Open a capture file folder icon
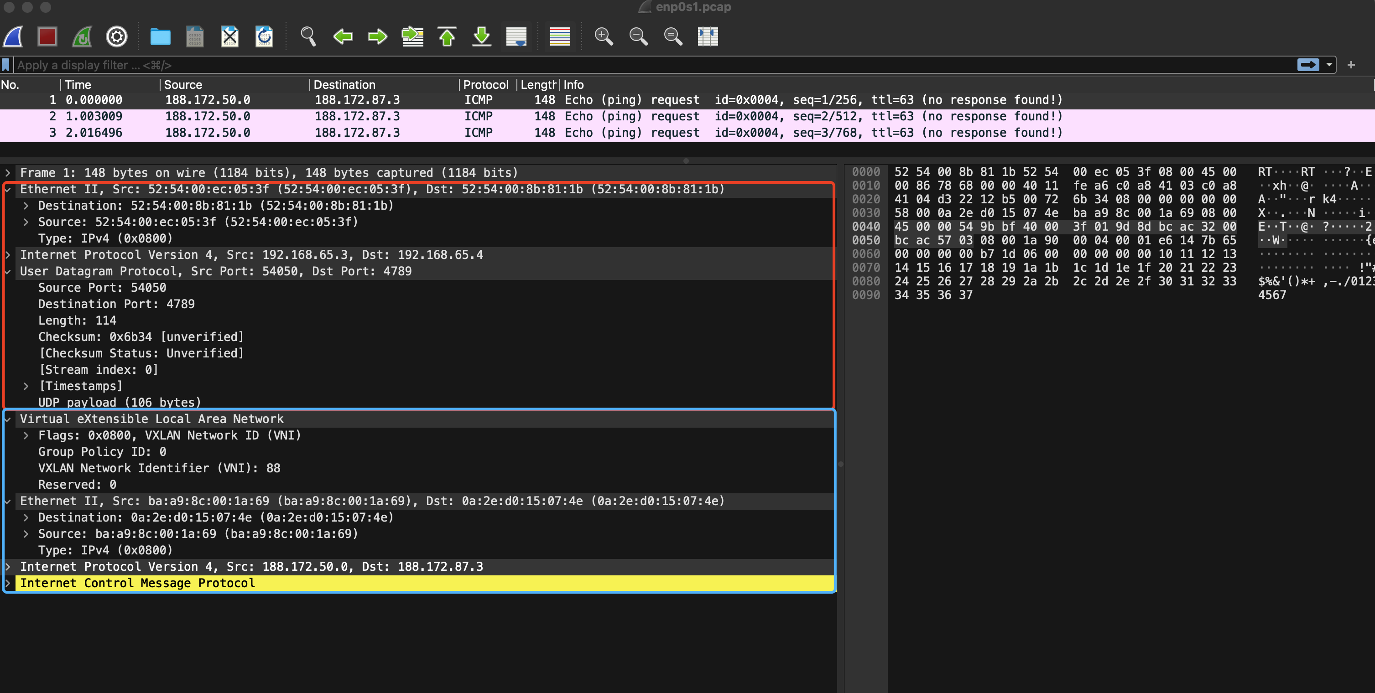Viewport: 1375px width, 693px height. [x=160, y=36]
